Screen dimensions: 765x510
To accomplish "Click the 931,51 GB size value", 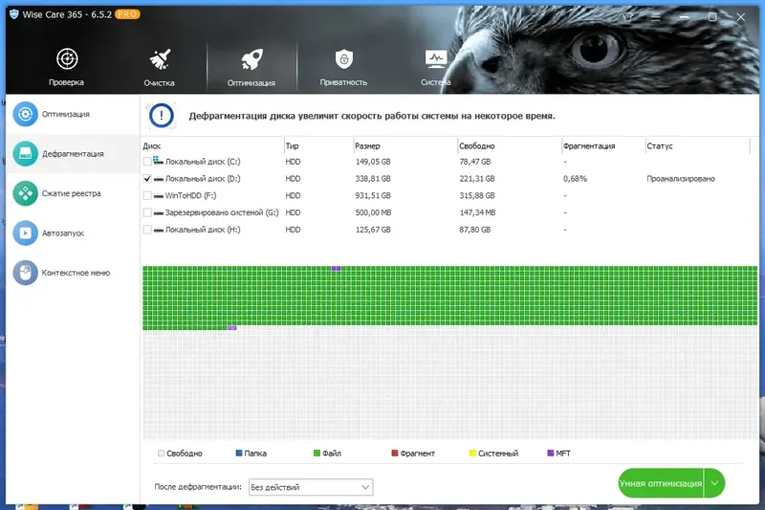I will click(373, 196).
